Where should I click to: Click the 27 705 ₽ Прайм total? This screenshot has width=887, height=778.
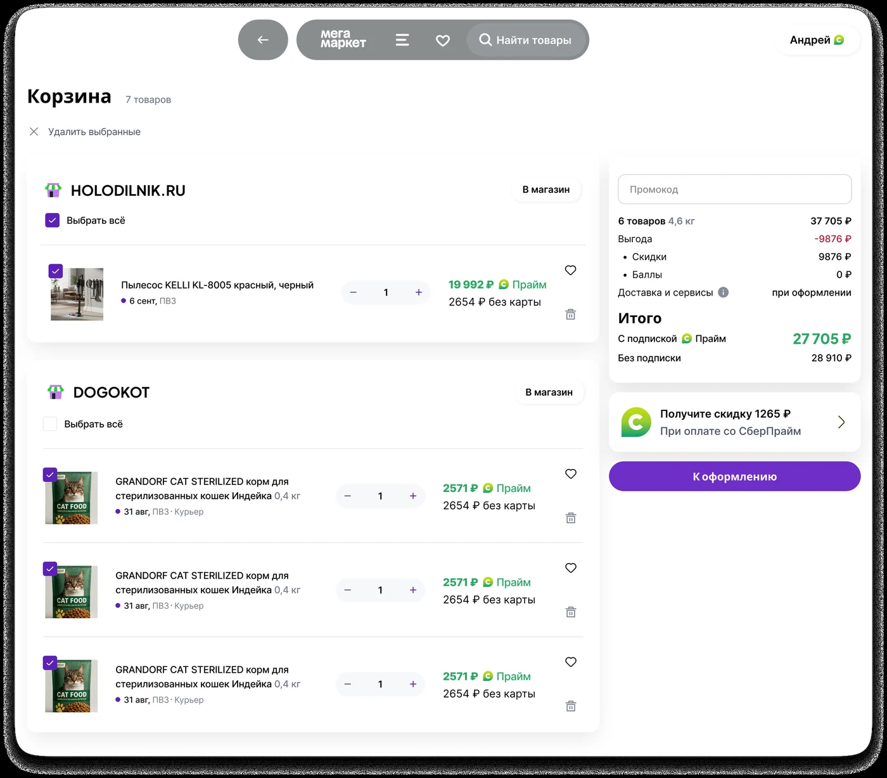pyautogui.click(x=822, y=339)
